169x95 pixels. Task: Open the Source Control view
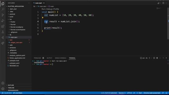3,15
